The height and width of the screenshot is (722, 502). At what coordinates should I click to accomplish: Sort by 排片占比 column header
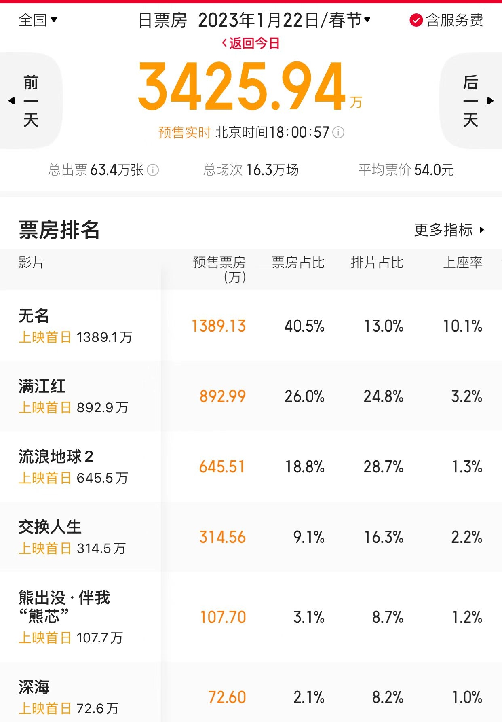point(377,263)
